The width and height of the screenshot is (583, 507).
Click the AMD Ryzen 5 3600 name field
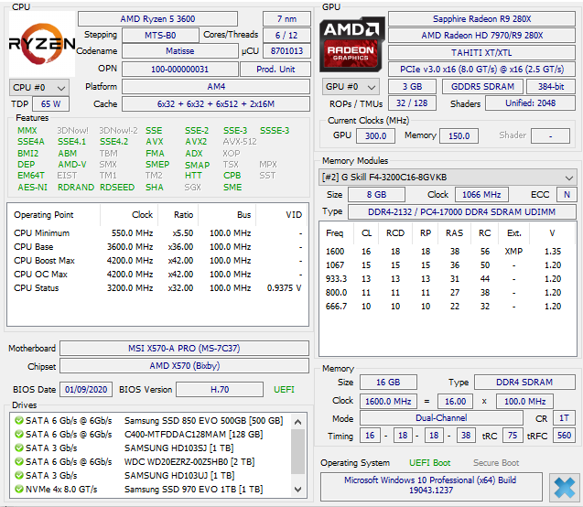(157, 19)
